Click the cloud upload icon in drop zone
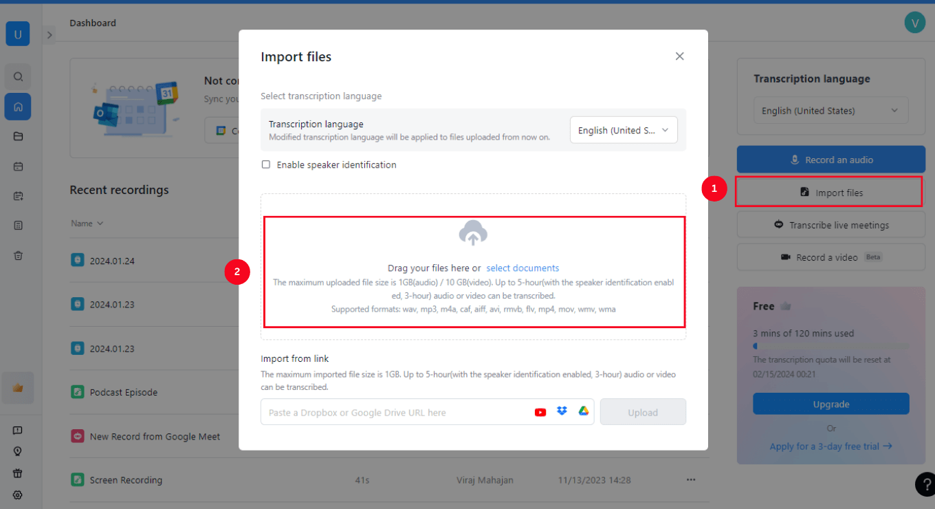935x509 pixels. tap(473, 232)
